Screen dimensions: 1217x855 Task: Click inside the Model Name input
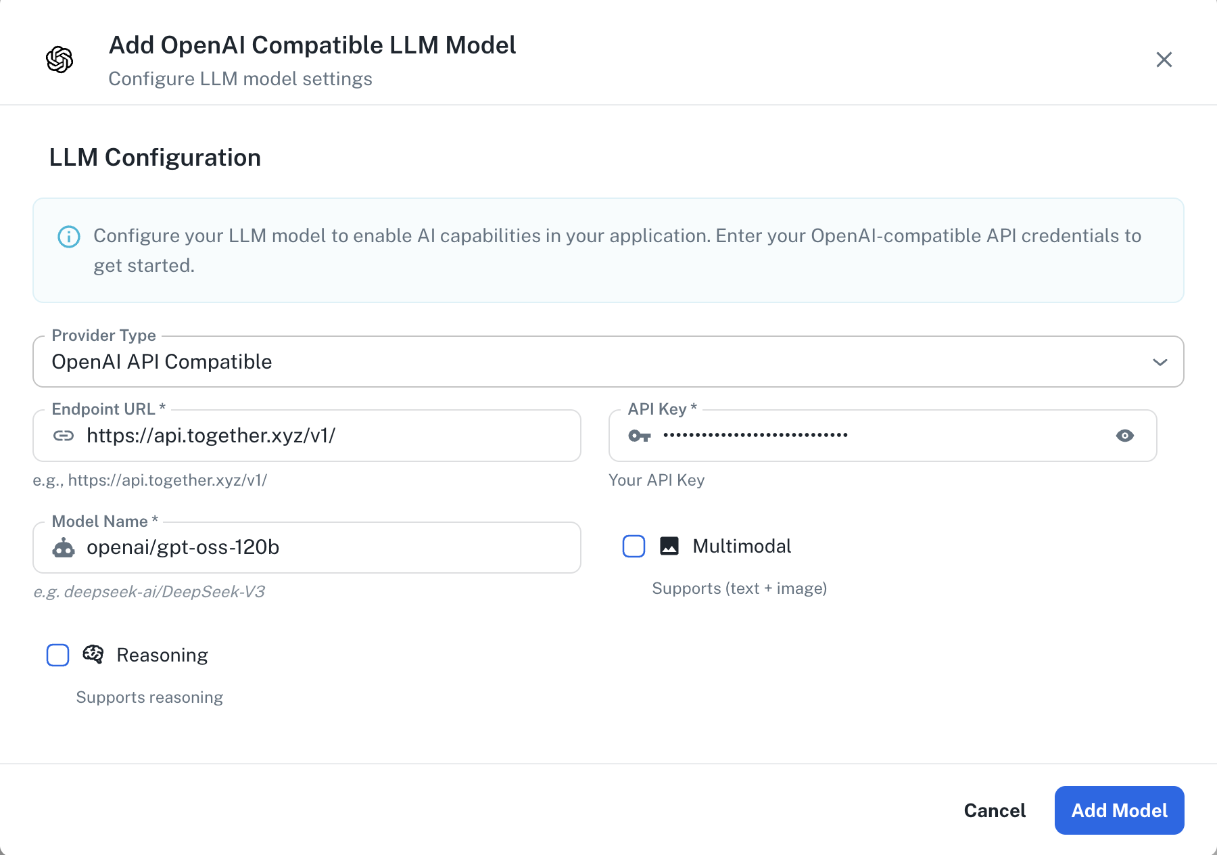[304, 548]
